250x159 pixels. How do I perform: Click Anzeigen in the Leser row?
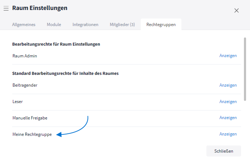pos(228,102)
